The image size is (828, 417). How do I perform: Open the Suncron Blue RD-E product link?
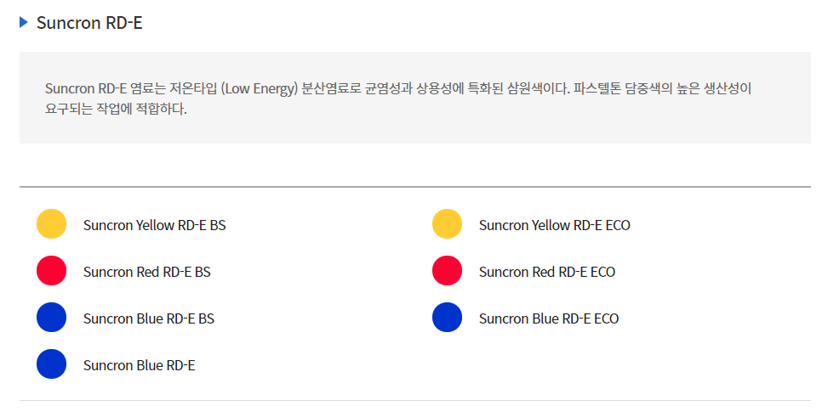[140, 365]
